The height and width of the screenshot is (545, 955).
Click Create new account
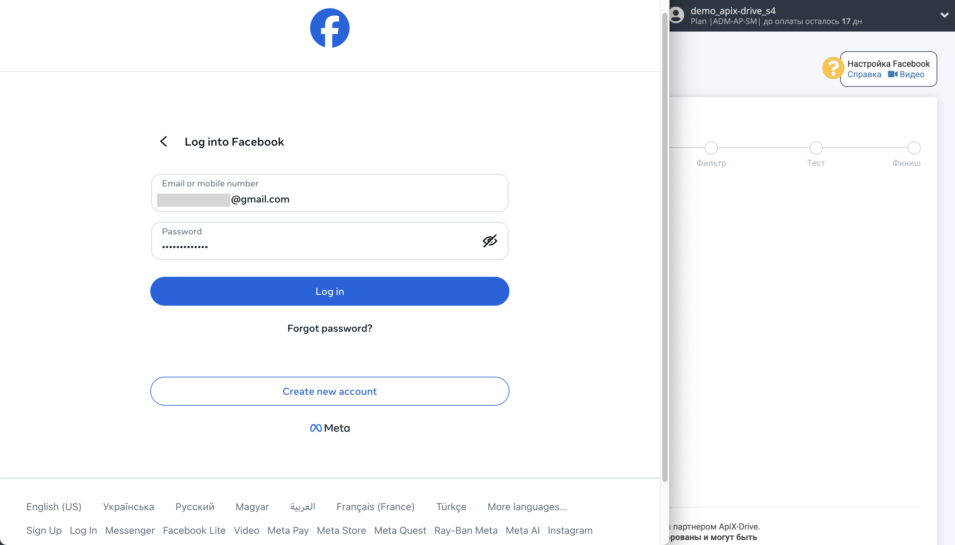click(330, 391)
